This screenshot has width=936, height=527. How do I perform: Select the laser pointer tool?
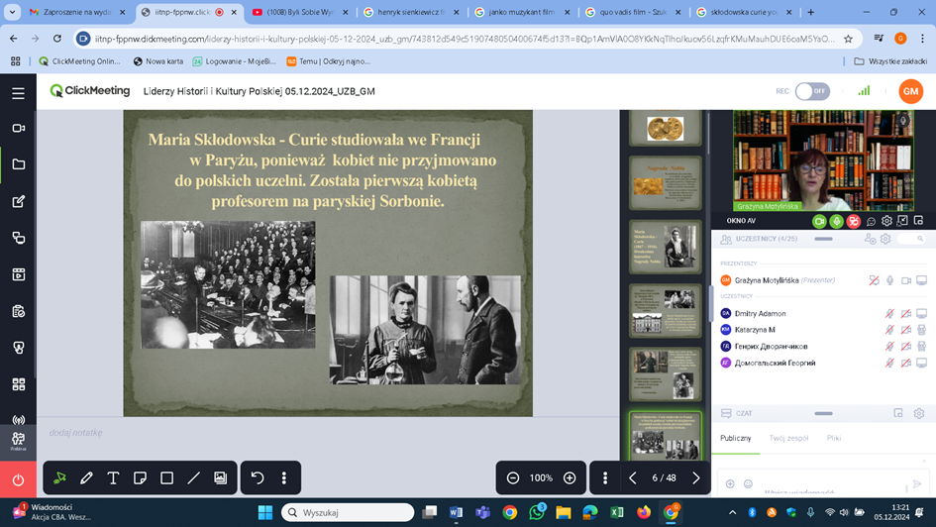click(59, 478)
